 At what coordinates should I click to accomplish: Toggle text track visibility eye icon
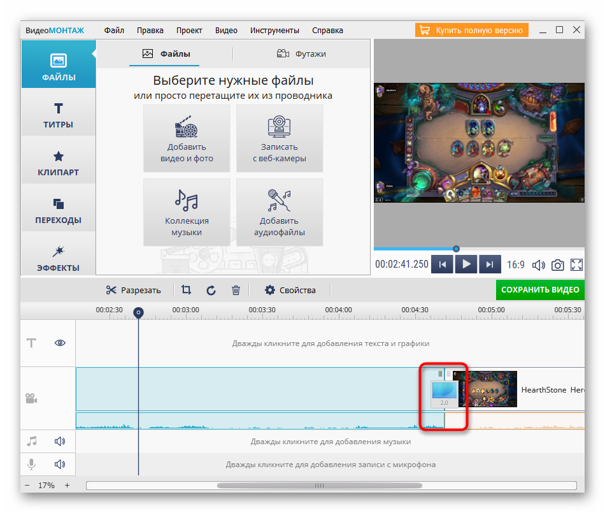point(60,343)
